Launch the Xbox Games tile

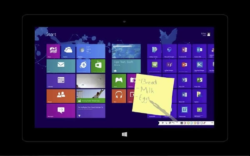(x=119, y=81)
